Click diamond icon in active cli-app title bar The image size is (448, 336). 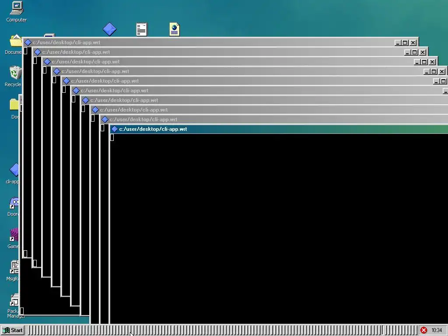point(115,129)
